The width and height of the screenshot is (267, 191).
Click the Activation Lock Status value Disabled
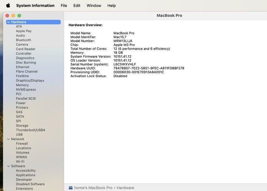(x=120, y=76)
